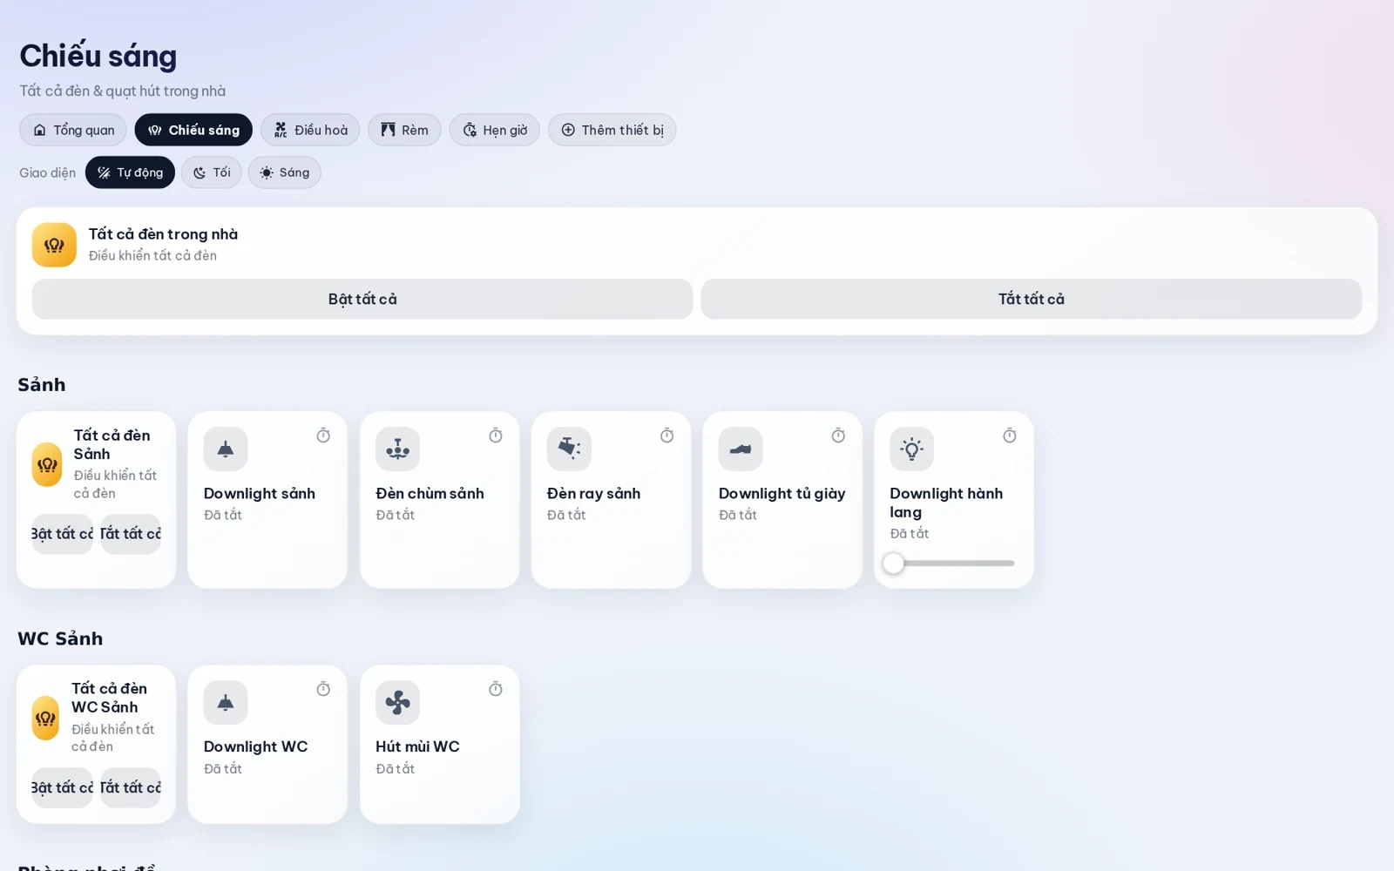Image resolution: width=1394 pixels, height=871 pixels.
Task: Click the WC Sảnh section heading
Action: tap(60, 638)
